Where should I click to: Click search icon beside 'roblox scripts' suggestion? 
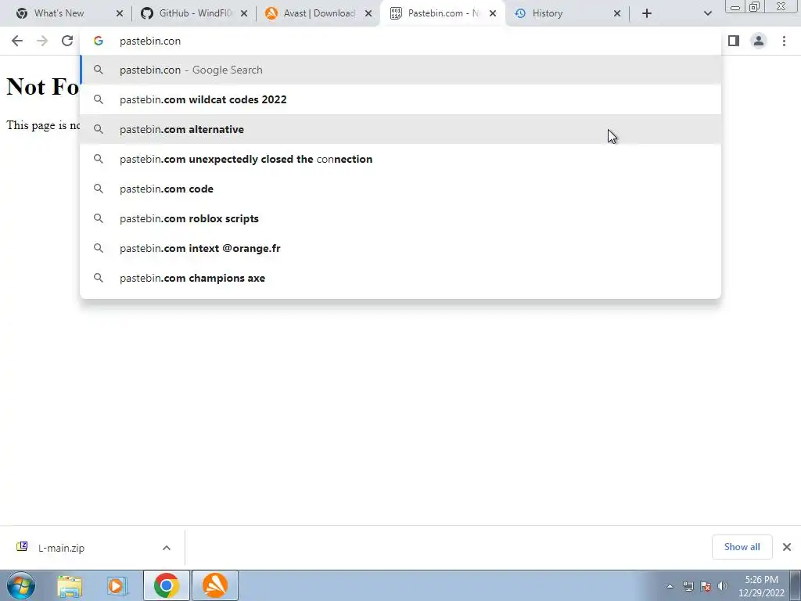(x=98, y=218)
